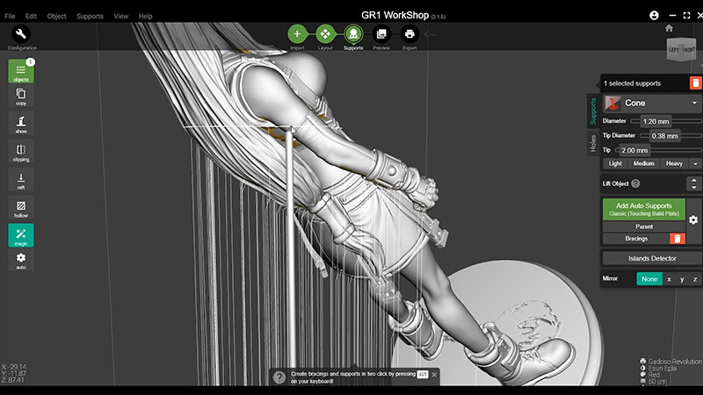Click the Export printer icon

point(409,33)
